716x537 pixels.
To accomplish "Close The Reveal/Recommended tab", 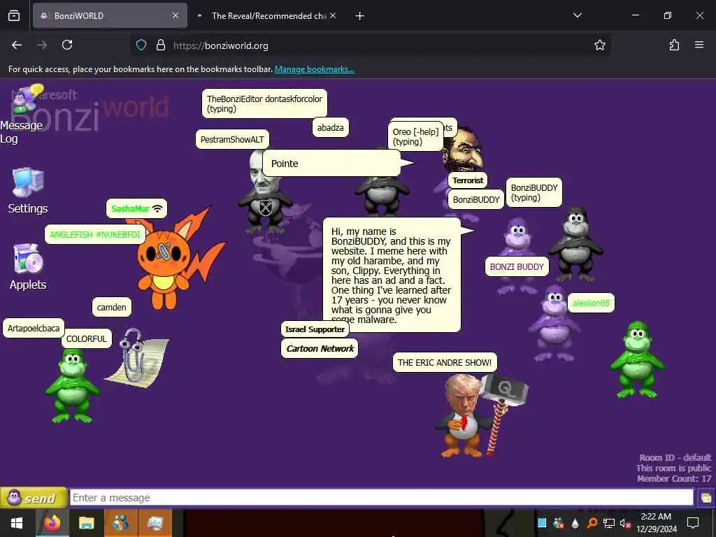I will point(333,15).
